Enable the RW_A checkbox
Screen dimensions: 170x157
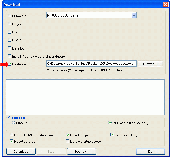(9, 40)
